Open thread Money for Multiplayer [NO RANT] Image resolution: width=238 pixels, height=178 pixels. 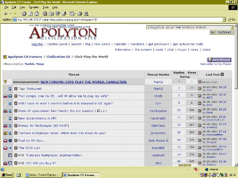(44, 126)
